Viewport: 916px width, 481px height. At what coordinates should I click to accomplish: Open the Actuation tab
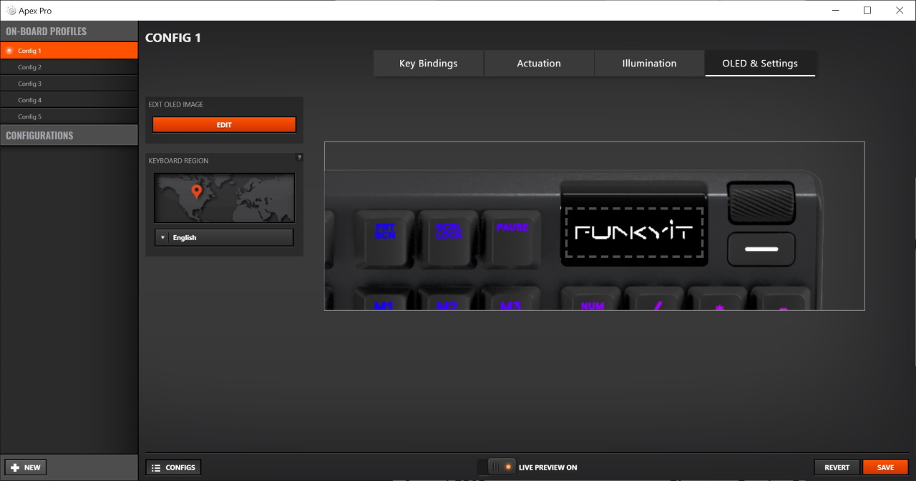click(x=539, y=64)
